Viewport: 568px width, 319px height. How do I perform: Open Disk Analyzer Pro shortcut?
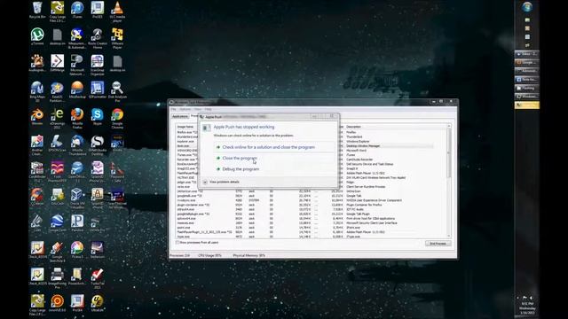click(x=117, y=91)
